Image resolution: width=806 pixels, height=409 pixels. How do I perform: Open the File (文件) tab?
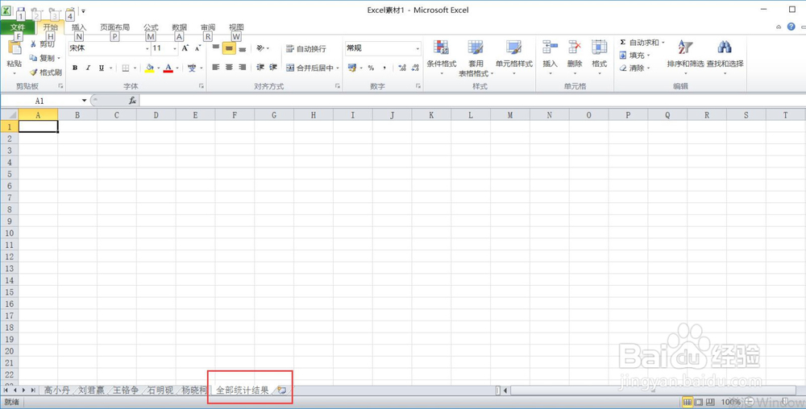[18, 27]
